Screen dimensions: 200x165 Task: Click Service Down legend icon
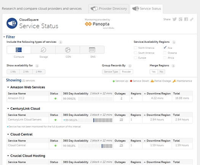pyautogui.click(x=131, y=81)
